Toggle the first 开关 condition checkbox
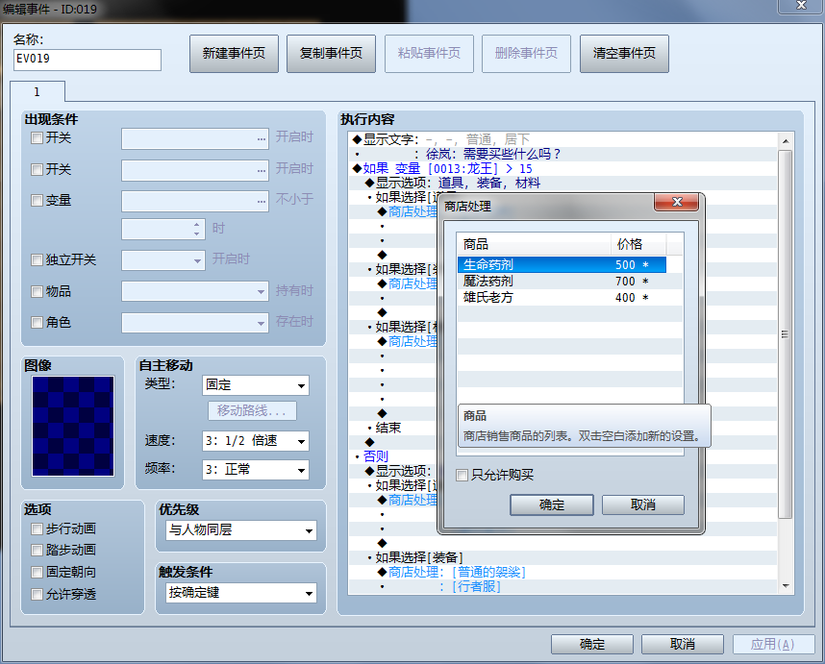The height and width of the screenshot is (664, 825). coord(37,138)
